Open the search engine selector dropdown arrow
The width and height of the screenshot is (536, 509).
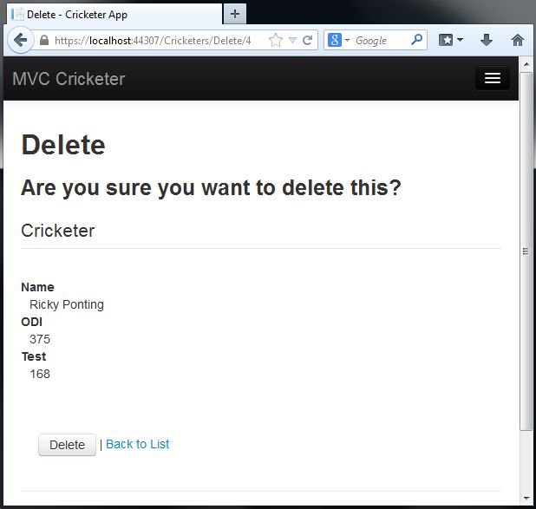pos(347,40)
